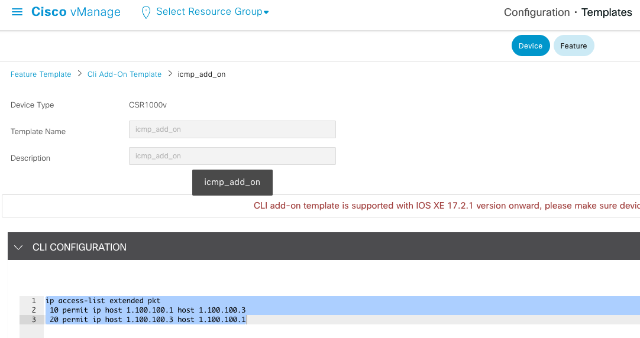Click the icmp_add_on breadcrumb item
Screen dimensions: 640x338
[202, 74]
